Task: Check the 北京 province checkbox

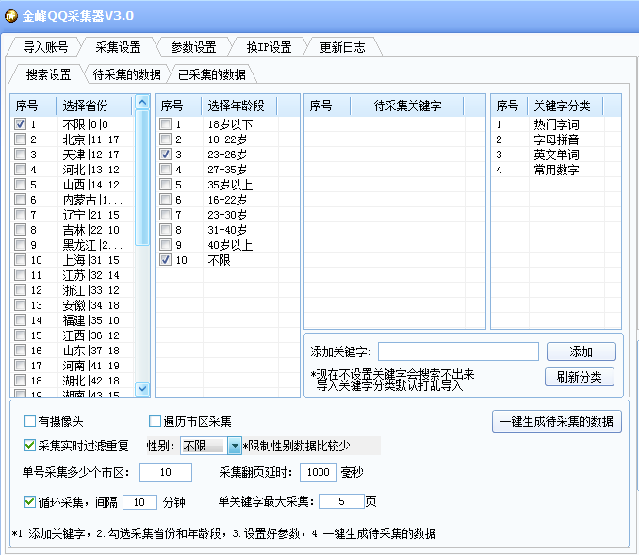Action: coord(20,139)
